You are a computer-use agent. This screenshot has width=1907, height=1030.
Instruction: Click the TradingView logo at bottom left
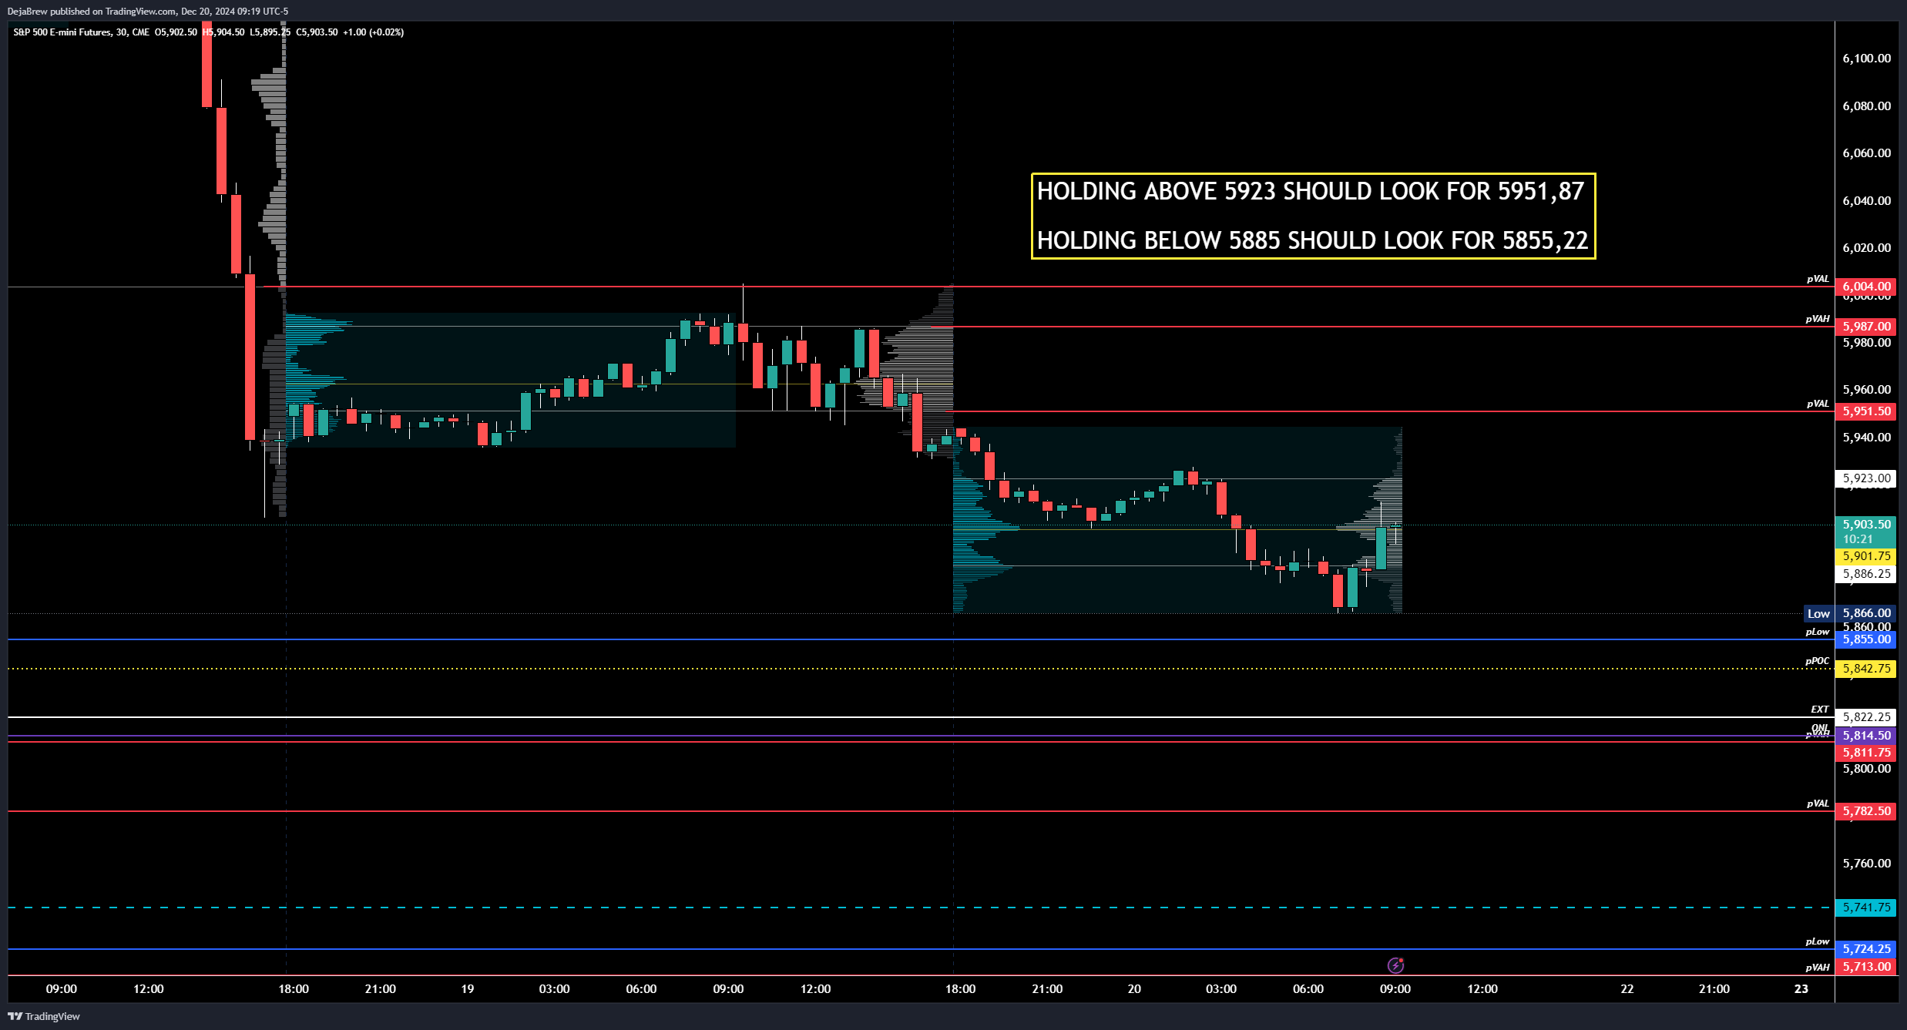click(44, 1016)
